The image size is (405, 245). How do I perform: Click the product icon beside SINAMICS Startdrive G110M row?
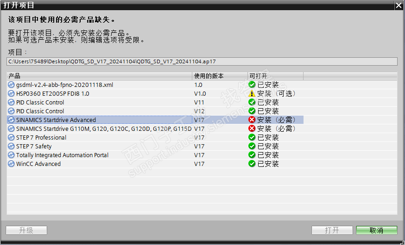point(11,129)
